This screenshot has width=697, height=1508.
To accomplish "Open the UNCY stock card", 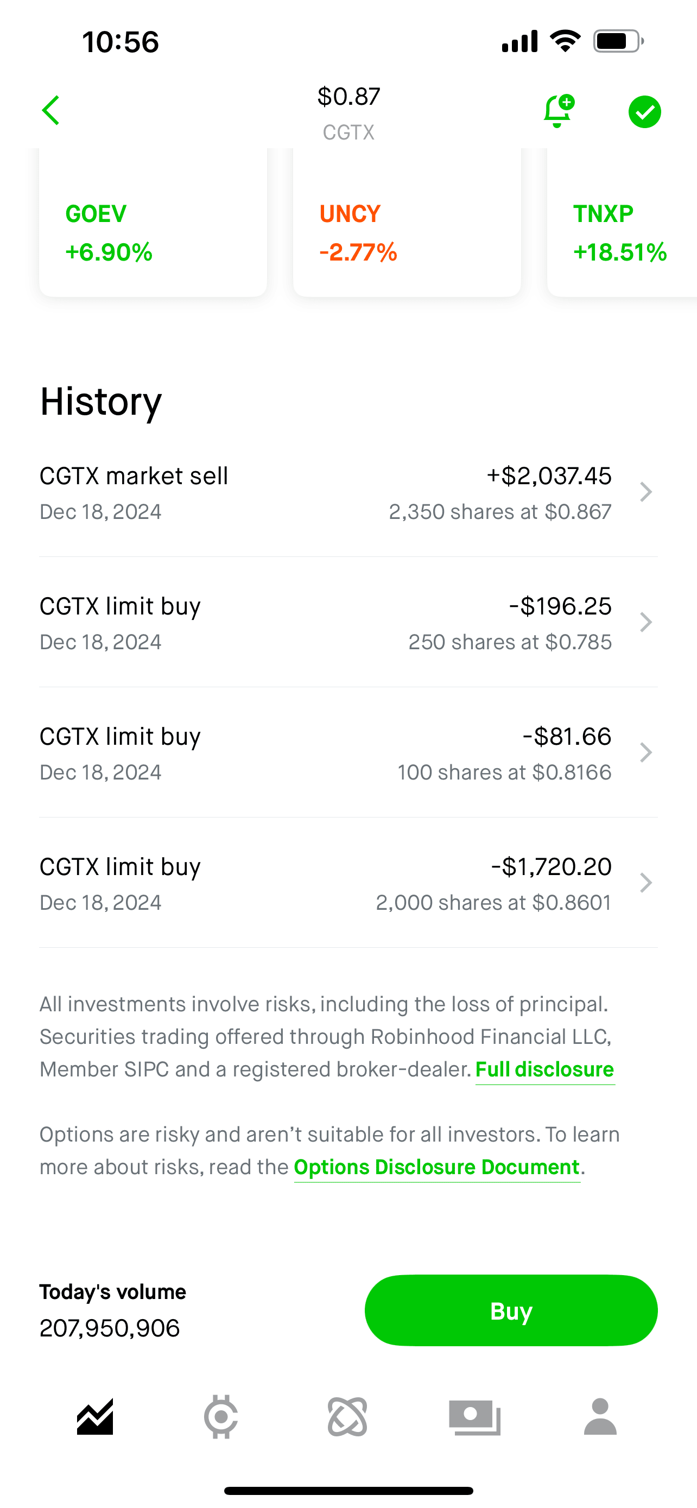I will 407,232.
